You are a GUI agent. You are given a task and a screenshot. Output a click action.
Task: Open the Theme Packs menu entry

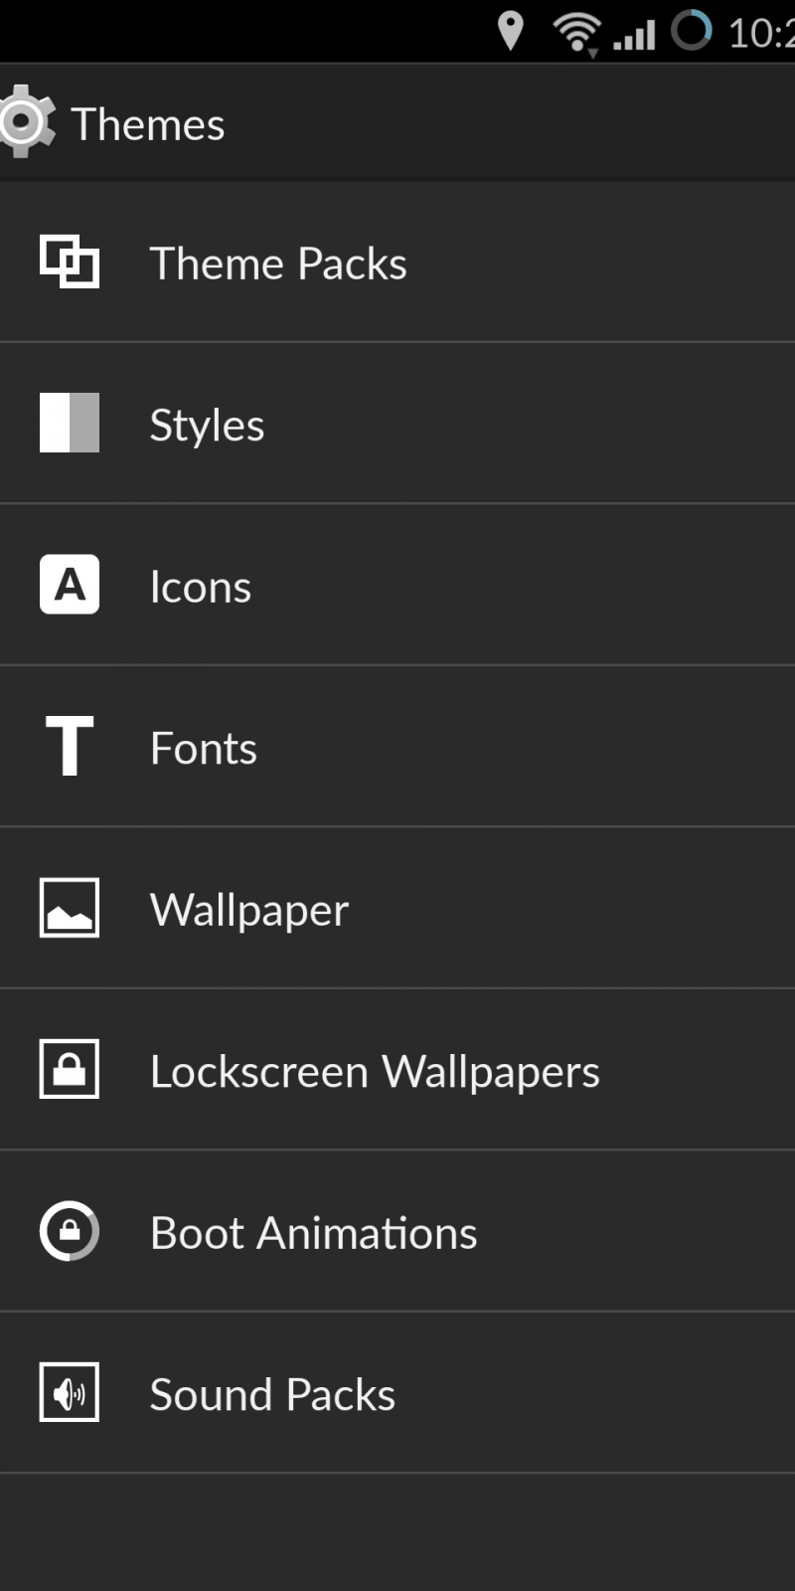(x=278, y=264)
